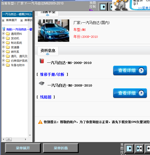
Task: Click the 发动机 folder icon
Action: tap(8, 38)
